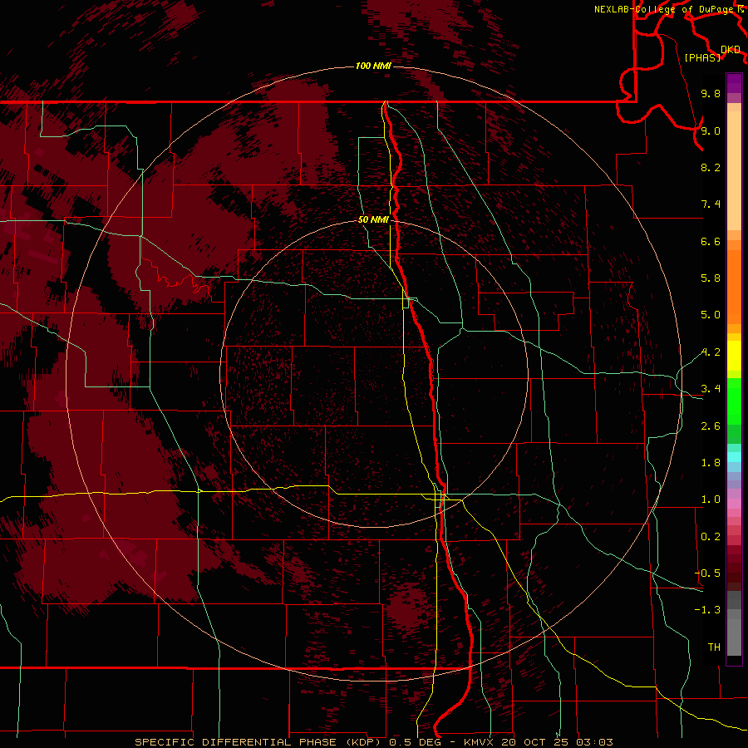Click the 1.8 scale value

711,463
